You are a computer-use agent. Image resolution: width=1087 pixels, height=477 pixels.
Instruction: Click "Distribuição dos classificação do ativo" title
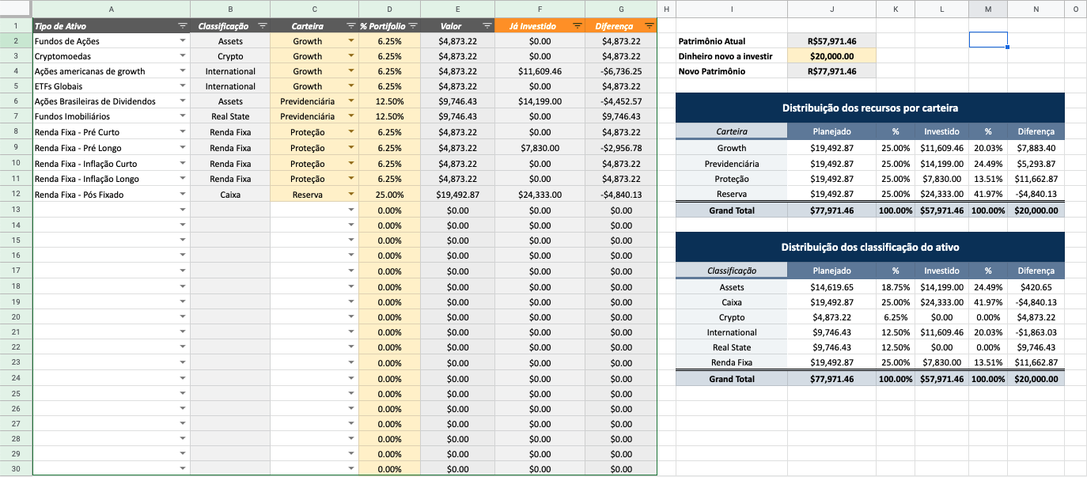pos(870,247)
